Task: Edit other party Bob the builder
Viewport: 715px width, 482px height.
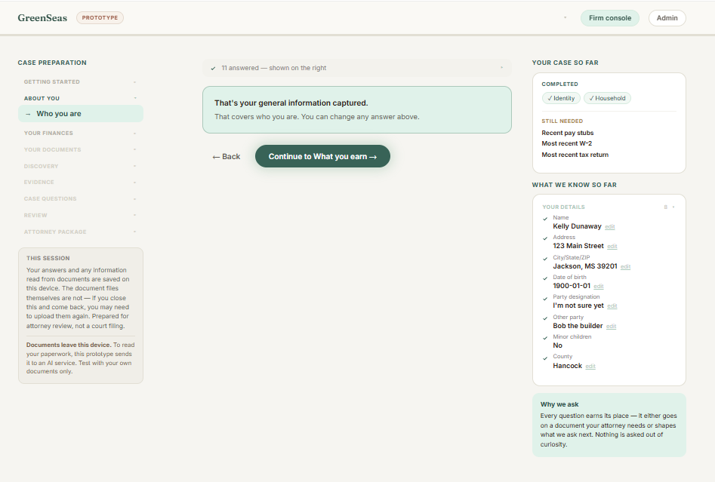Action: click(611, 326)
